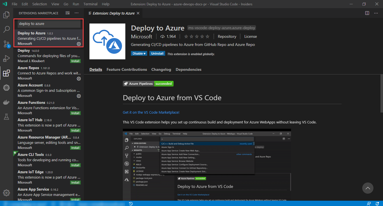Switch to the Changelog tab

161,69
